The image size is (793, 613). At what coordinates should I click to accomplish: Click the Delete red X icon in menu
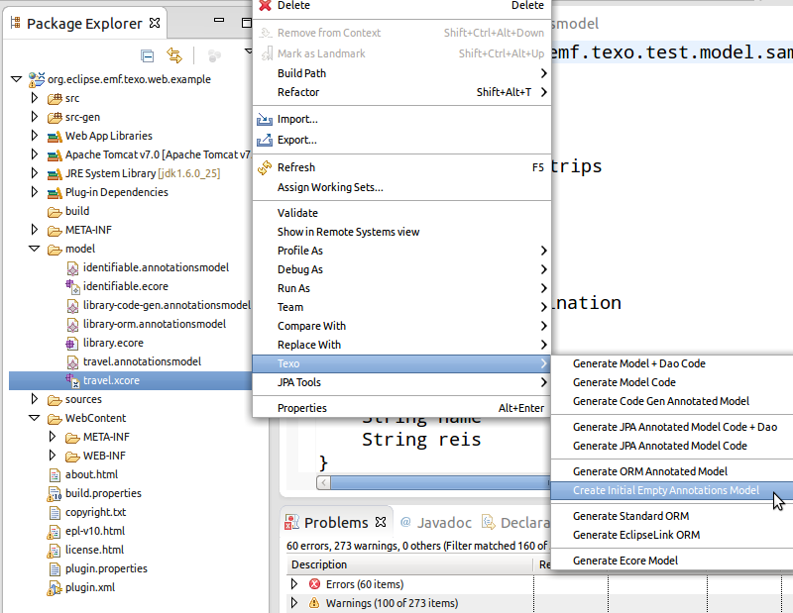(265, 5)
